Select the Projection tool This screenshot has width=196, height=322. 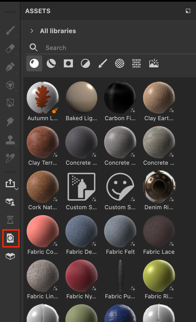pyautogui.click(x=10, y=67)
